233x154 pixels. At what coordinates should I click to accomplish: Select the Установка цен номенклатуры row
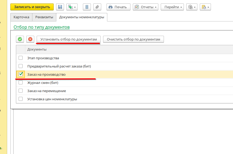click(x=52, y=99)
